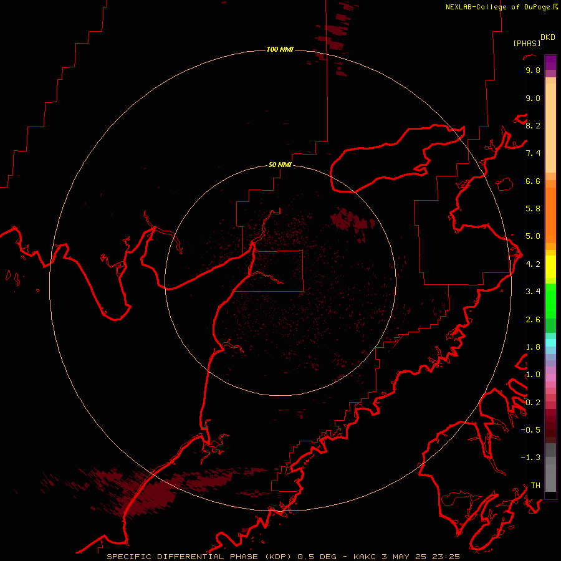Click the -0.5 value on the color scale
Screen dimensions: 561x561
point(530,430)
